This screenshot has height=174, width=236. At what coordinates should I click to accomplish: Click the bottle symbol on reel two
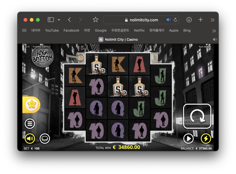(x=97, y=64)
